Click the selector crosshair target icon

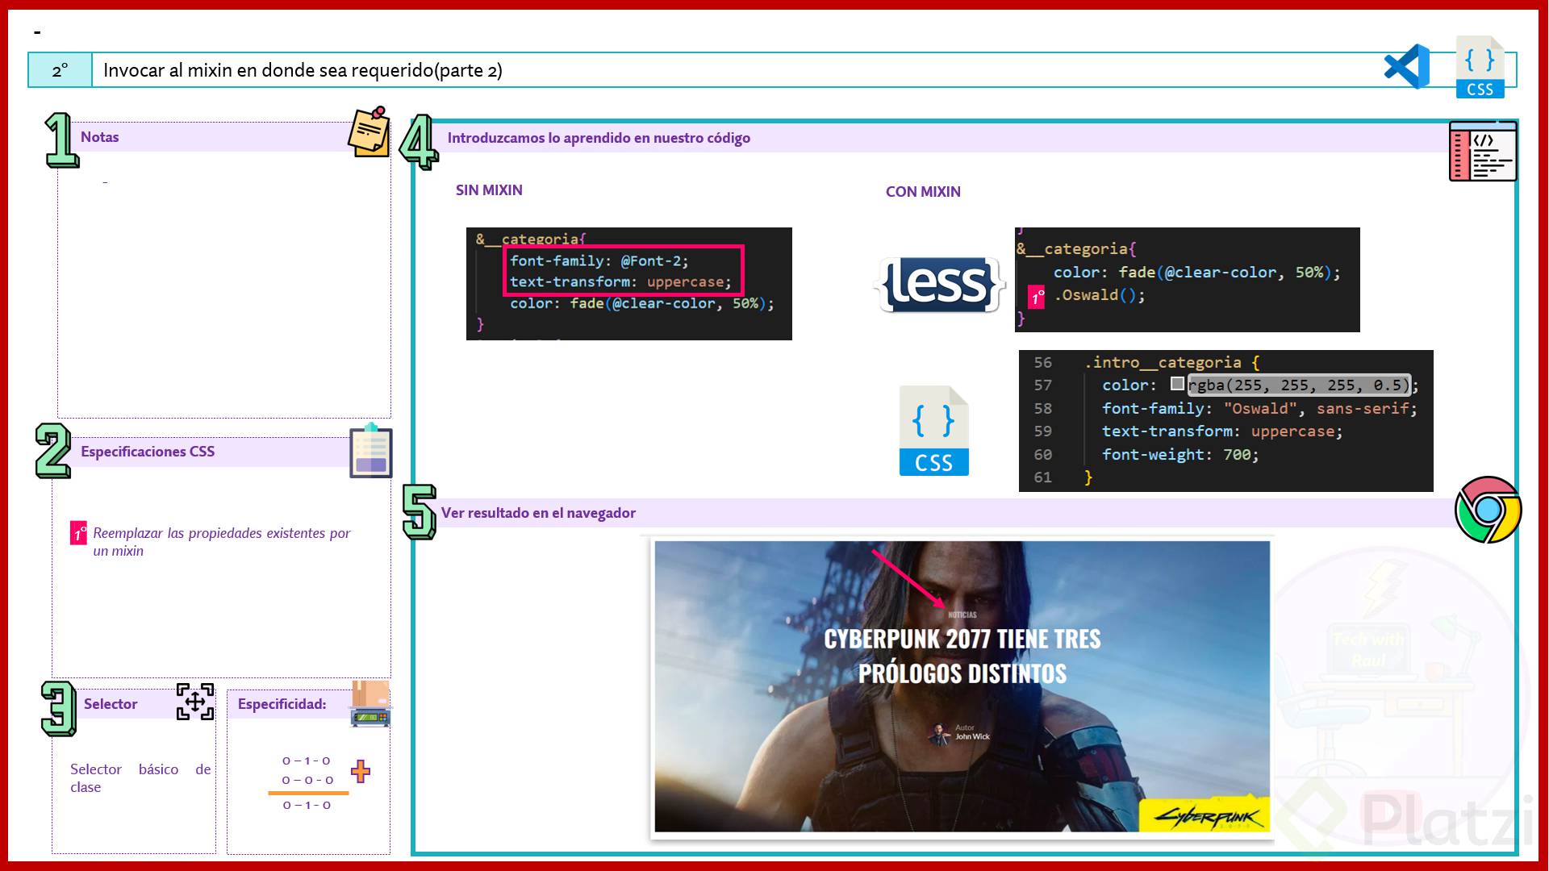coord(195,702)
